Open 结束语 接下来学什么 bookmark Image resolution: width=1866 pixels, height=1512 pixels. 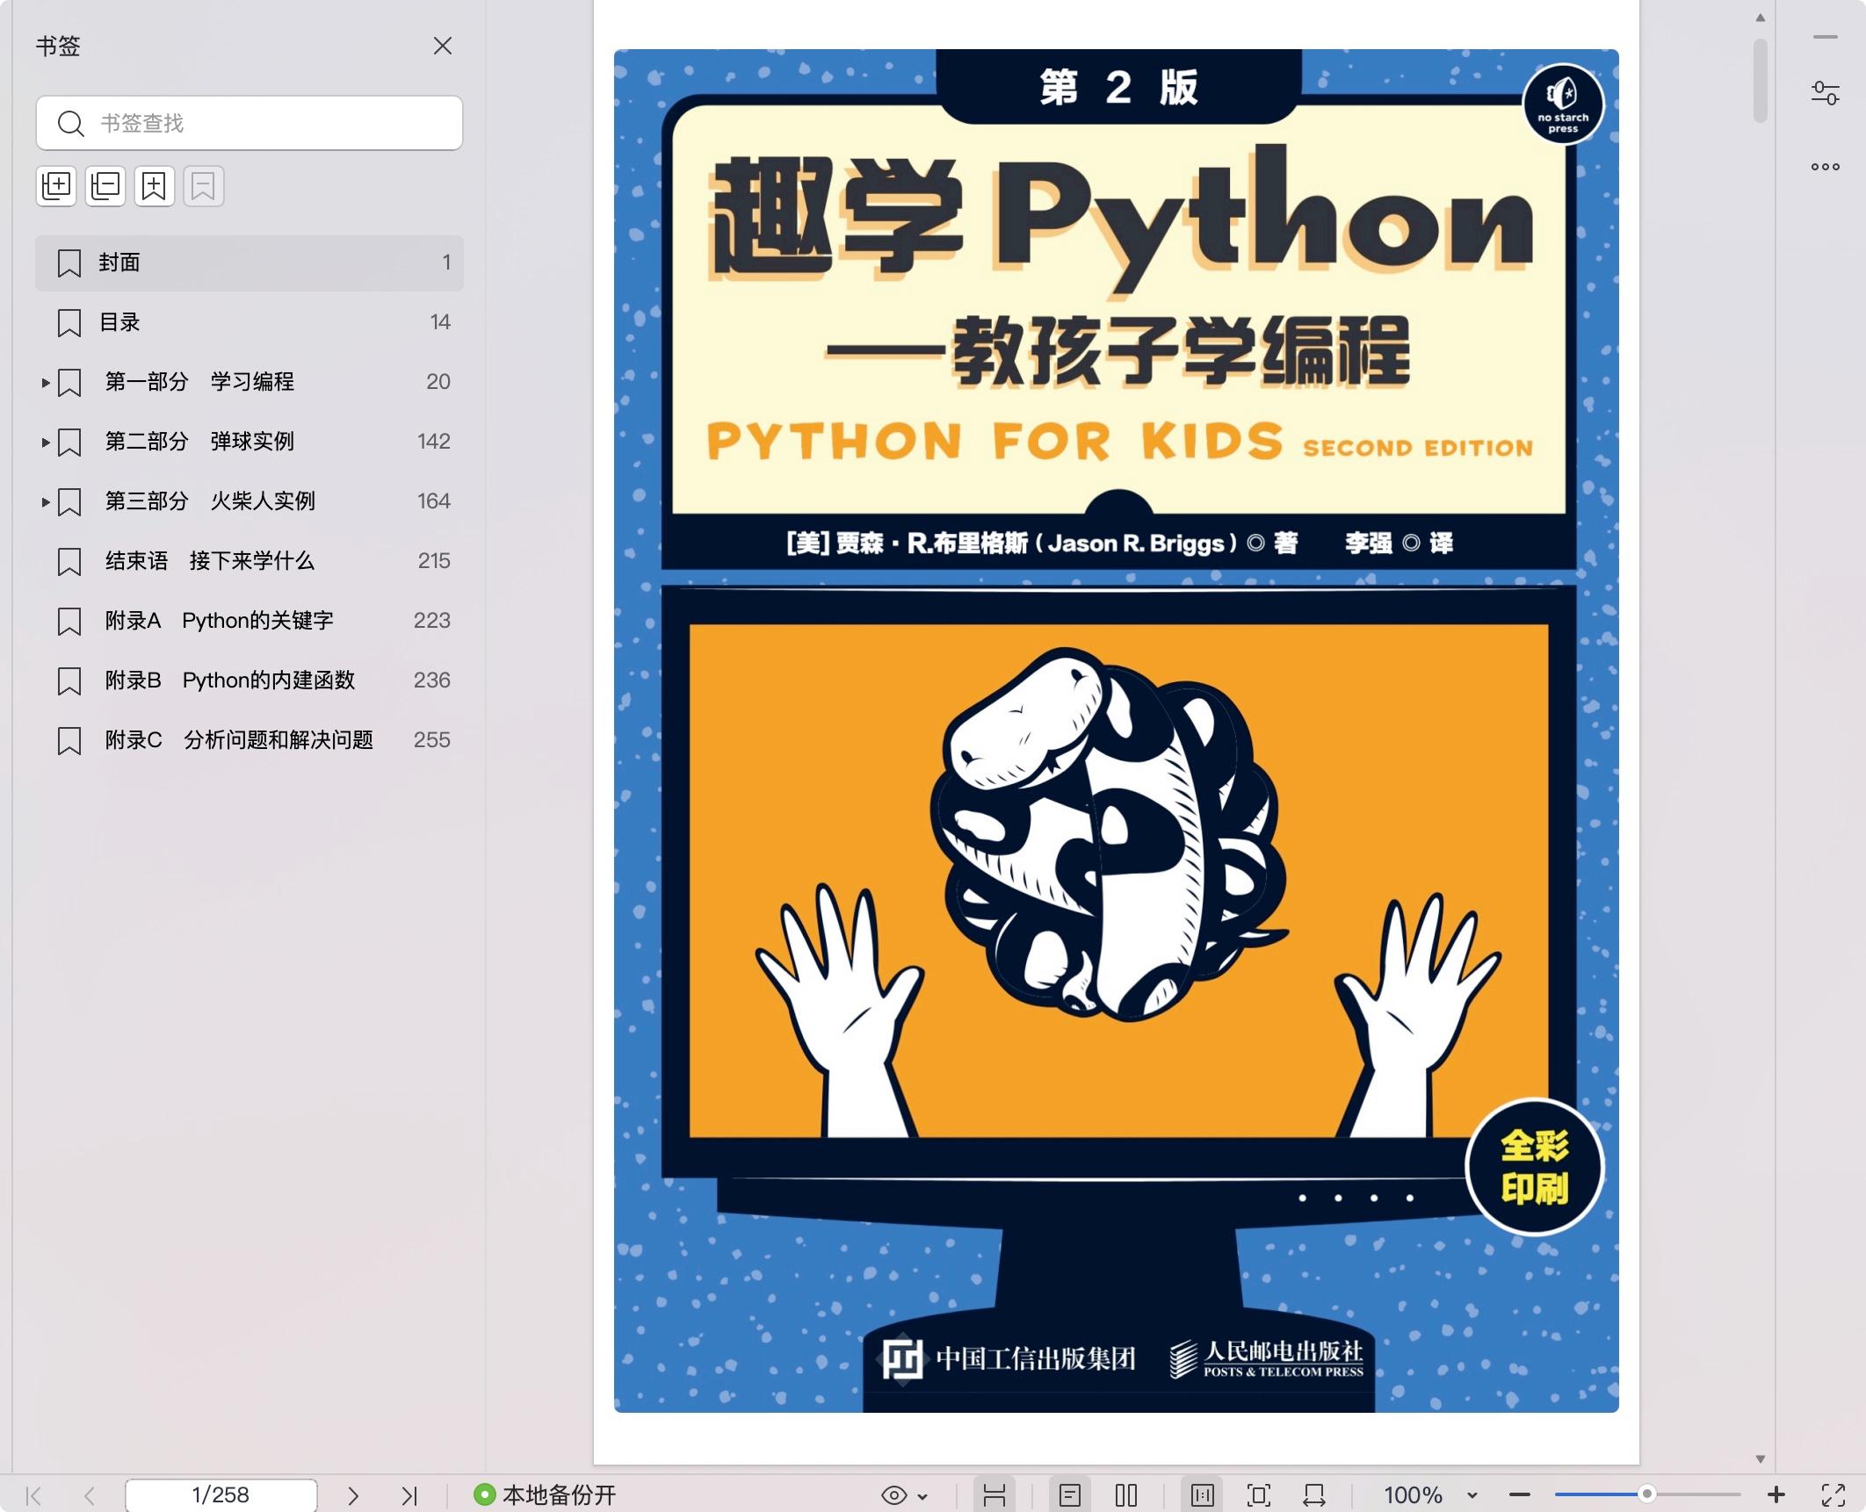coord(250,561)
